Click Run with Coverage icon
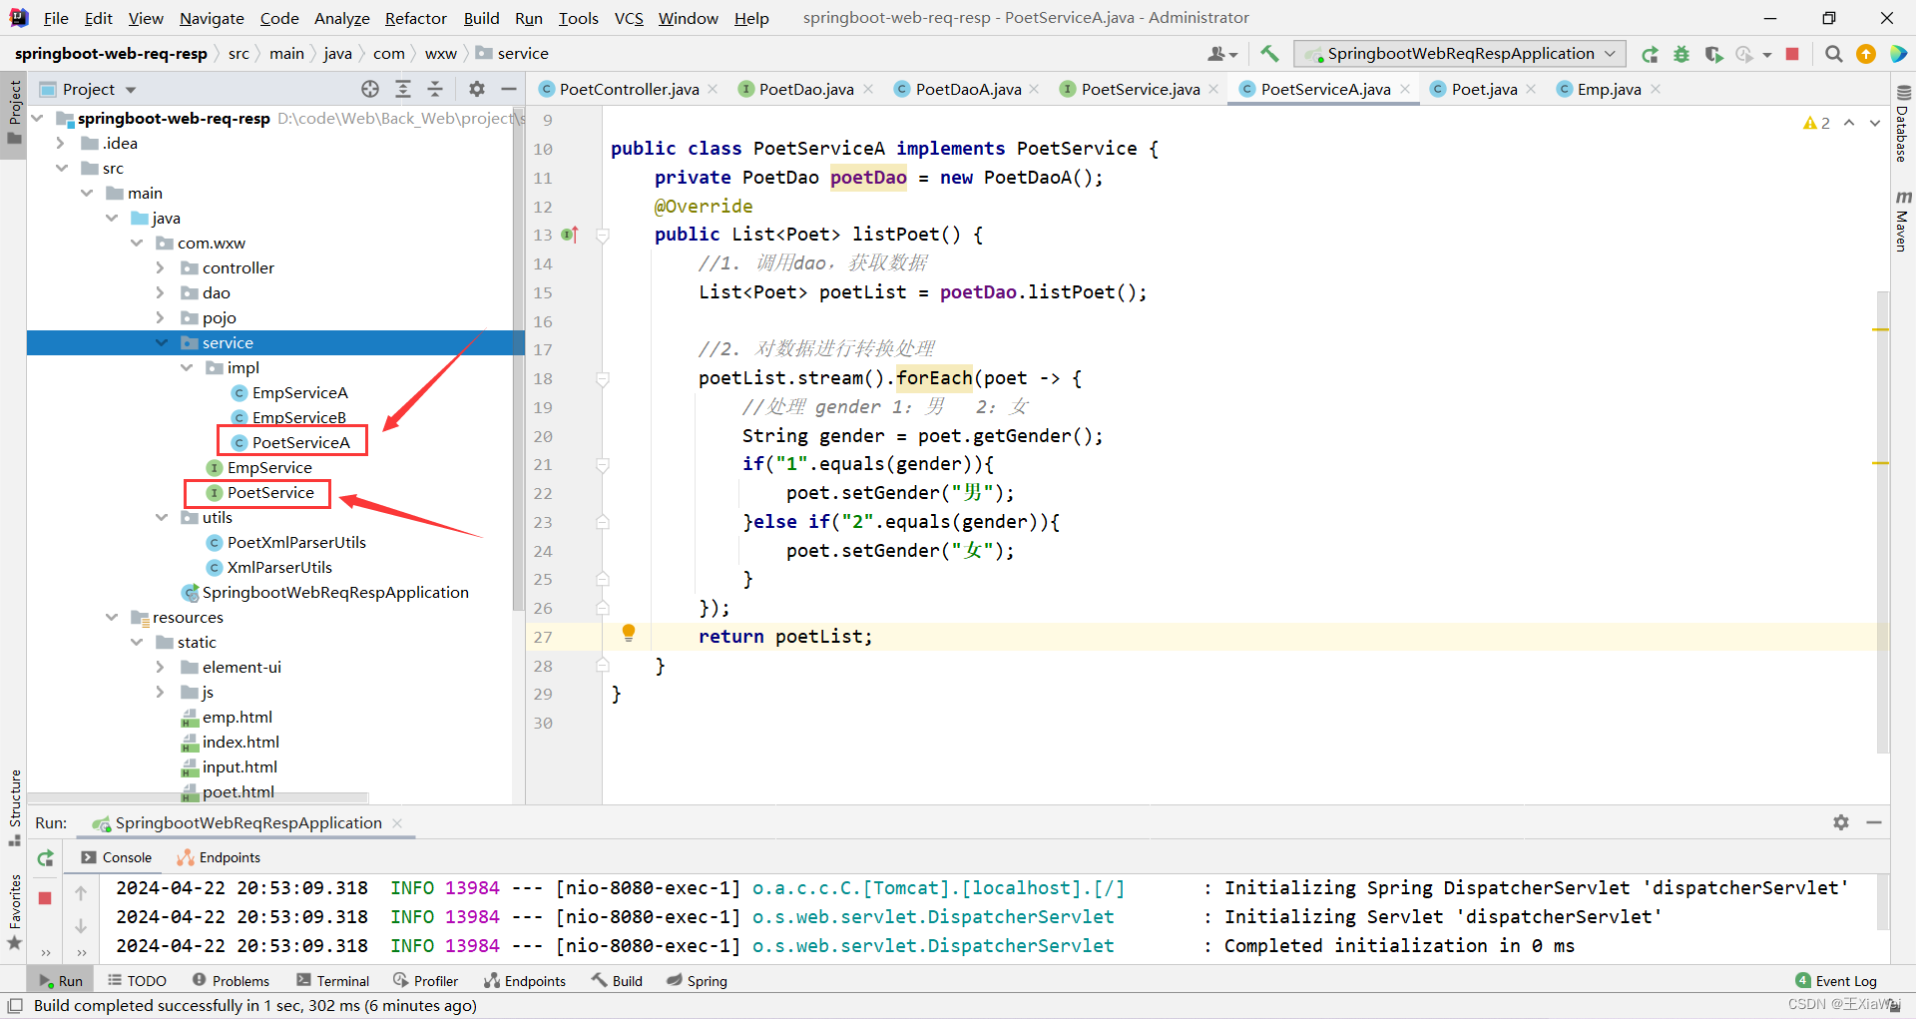Screen dimensions: 1916x1019 click(x=1713, y=54)
